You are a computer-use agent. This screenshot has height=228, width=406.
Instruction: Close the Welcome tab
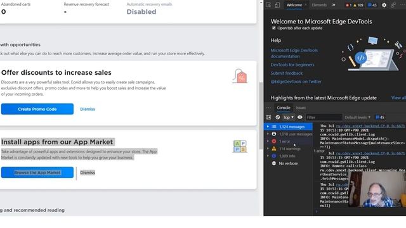coord(306,5)
